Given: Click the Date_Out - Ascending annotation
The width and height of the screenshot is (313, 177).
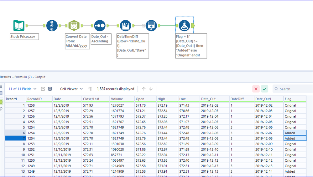Looking at the screenshot, I should (x=101, y=39).
